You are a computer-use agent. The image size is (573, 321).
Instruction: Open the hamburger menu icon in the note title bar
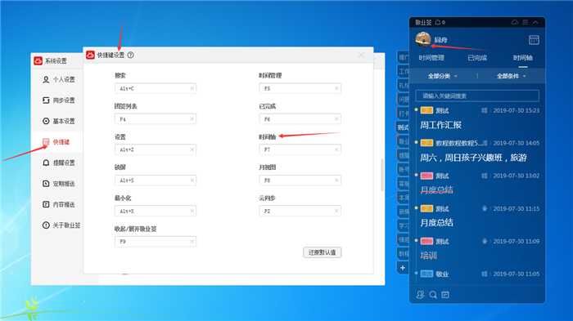[526, 22]
